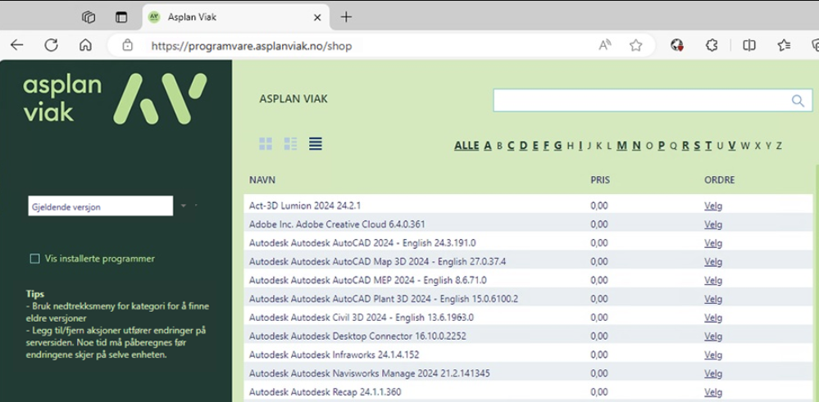
Task: Click Velg for Civil 3D 2024
Action: (713, 317)
